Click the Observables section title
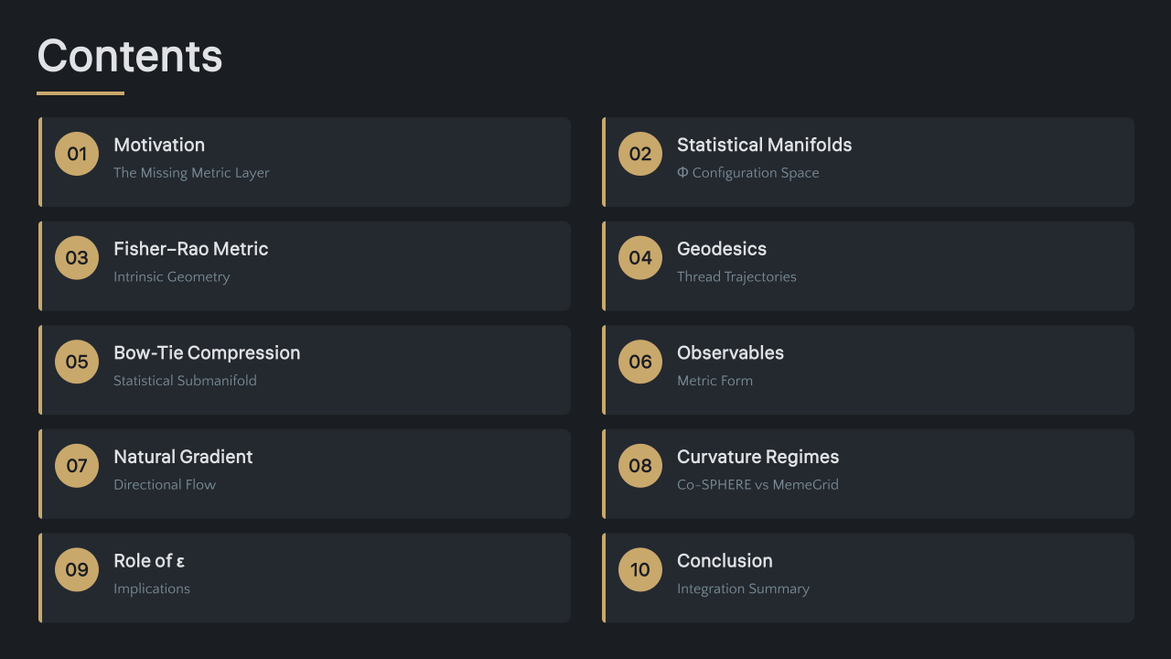 (x=730, y=352)
